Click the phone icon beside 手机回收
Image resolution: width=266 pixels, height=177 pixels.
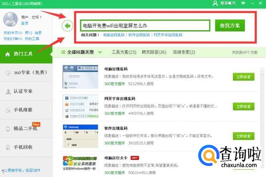click(8, 147)
